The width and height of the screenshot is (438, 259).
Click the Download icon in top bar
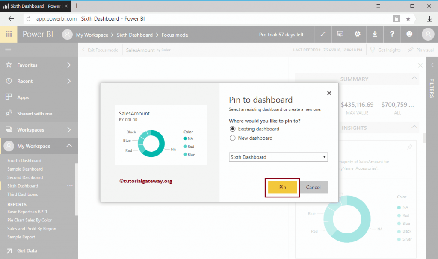(x=375, y=34)
